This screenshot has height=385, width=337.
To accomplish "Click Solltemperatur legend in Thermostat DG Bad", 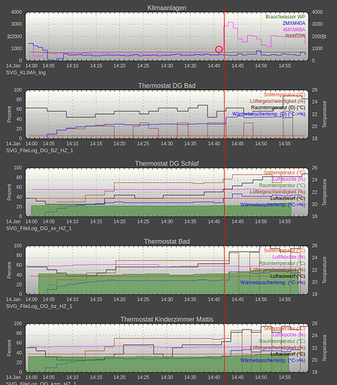I will tap(285, 95).
